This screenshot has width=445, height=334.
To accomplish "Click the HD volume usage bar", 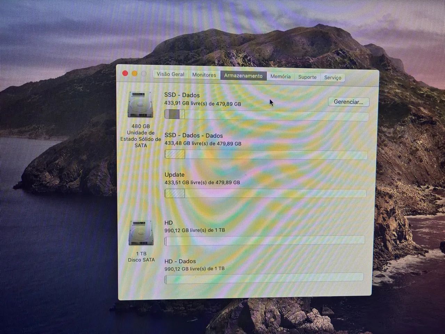I will [x=265, y=240].
